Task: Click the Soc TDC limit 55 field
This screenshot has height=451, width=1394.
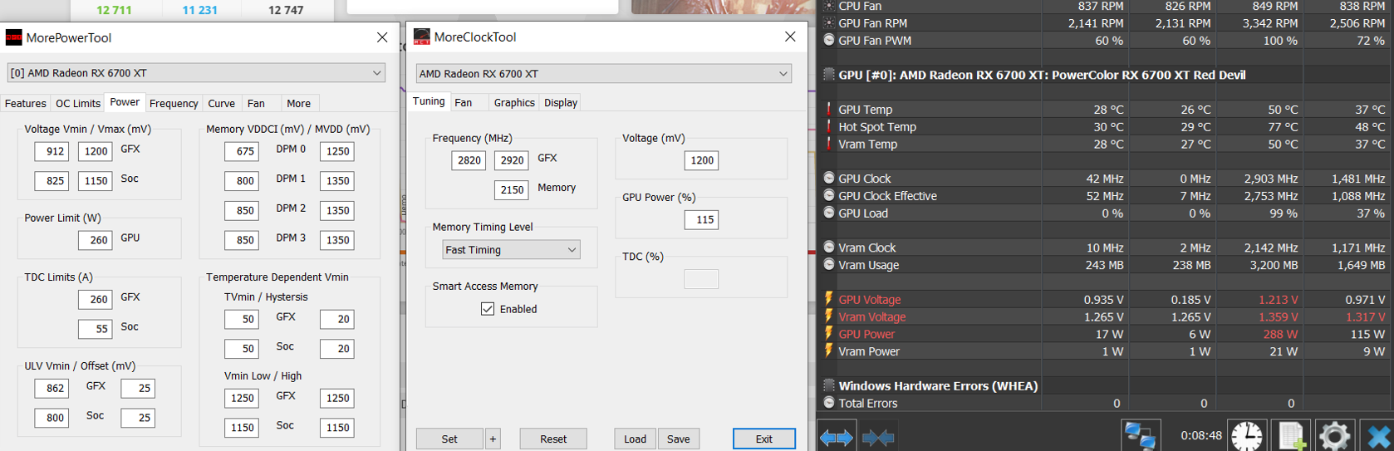Action: (95, 329)
